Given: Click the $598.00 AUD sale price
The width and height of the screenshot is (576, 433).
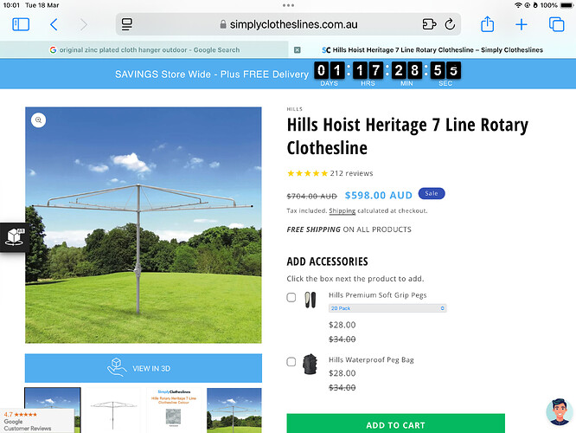Looking at the screenshot, I should pos(378,196).
